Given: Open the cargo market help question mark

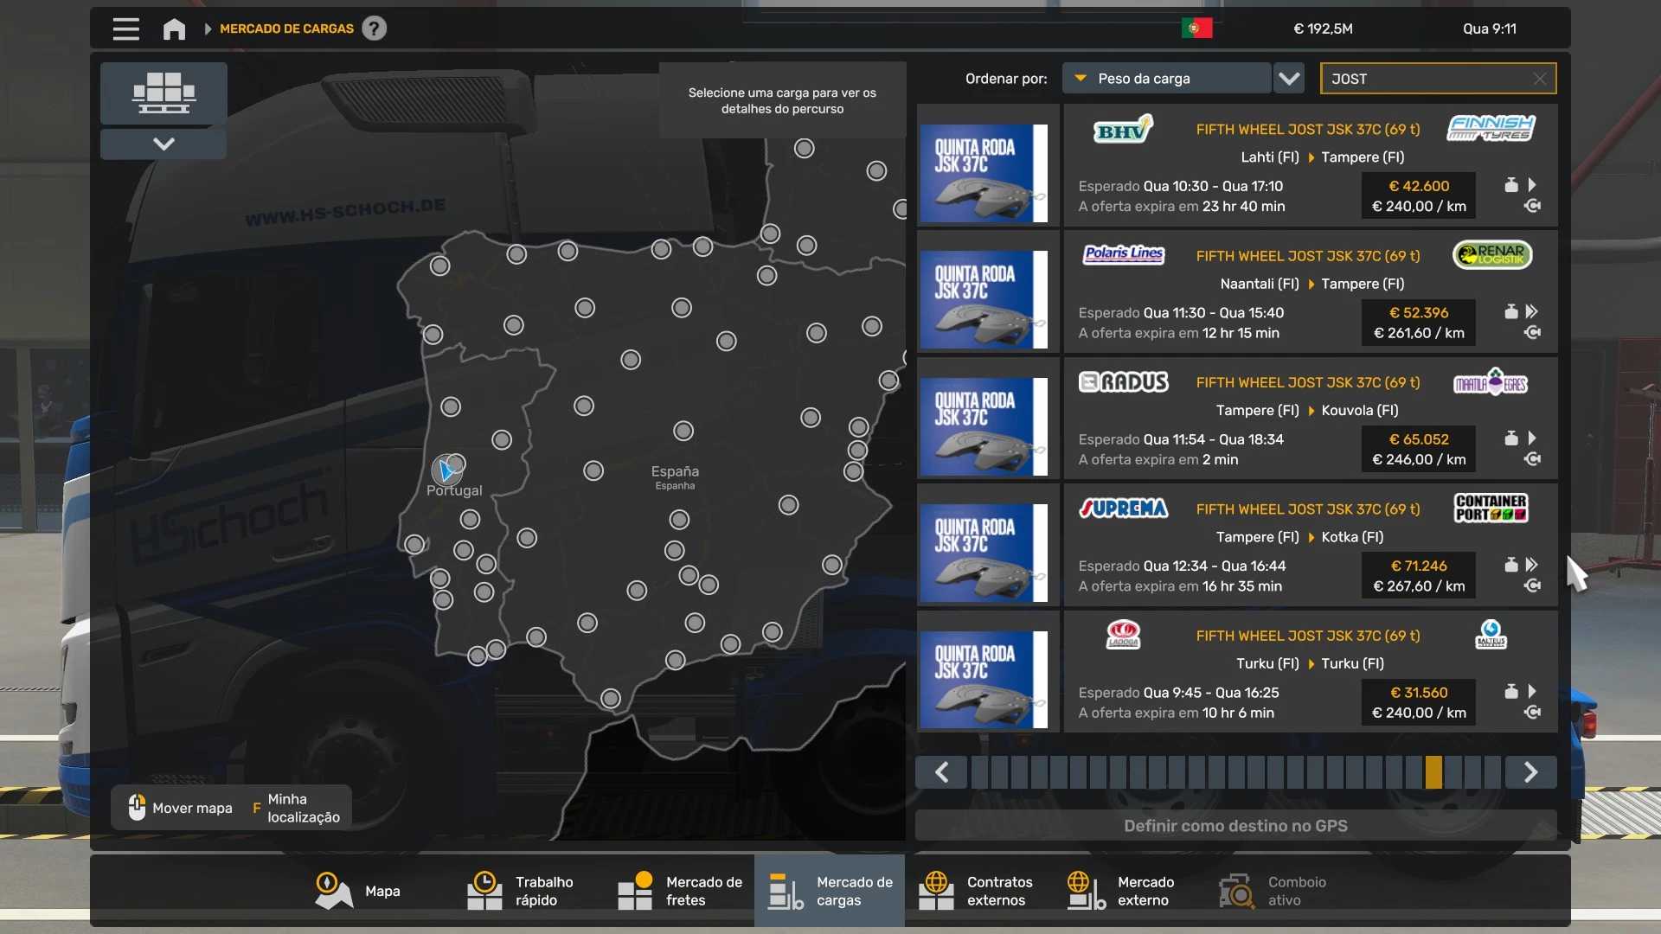Looking at the screenshot, I should pos(374,29).
